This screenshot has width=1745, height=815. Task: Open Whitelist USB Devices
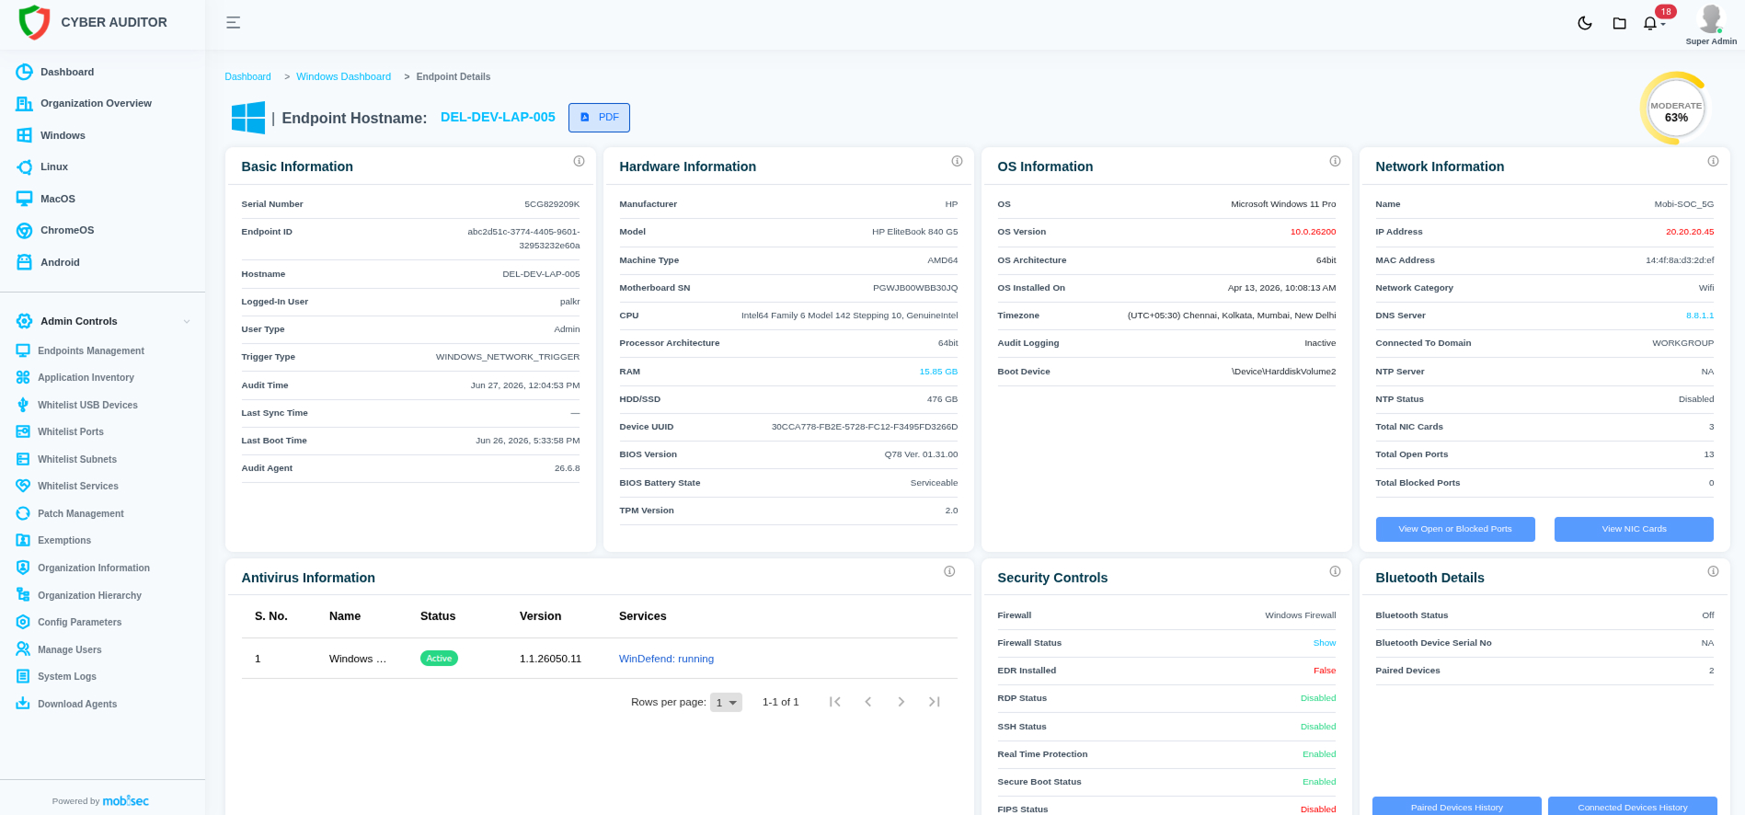pos(87,405)
